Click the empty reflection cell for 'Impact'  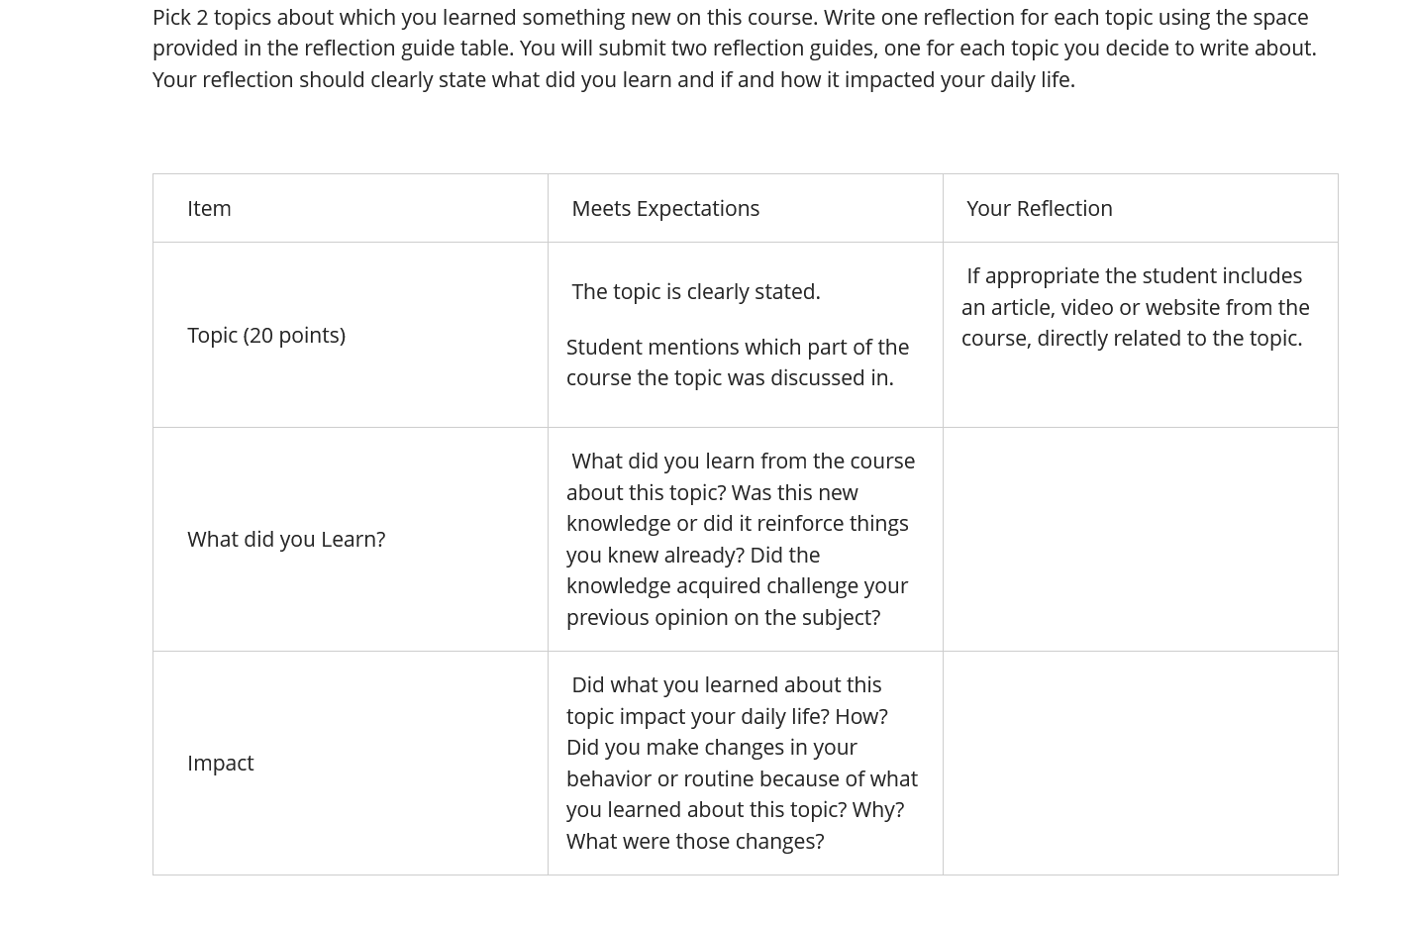[x=1140, y=763]
